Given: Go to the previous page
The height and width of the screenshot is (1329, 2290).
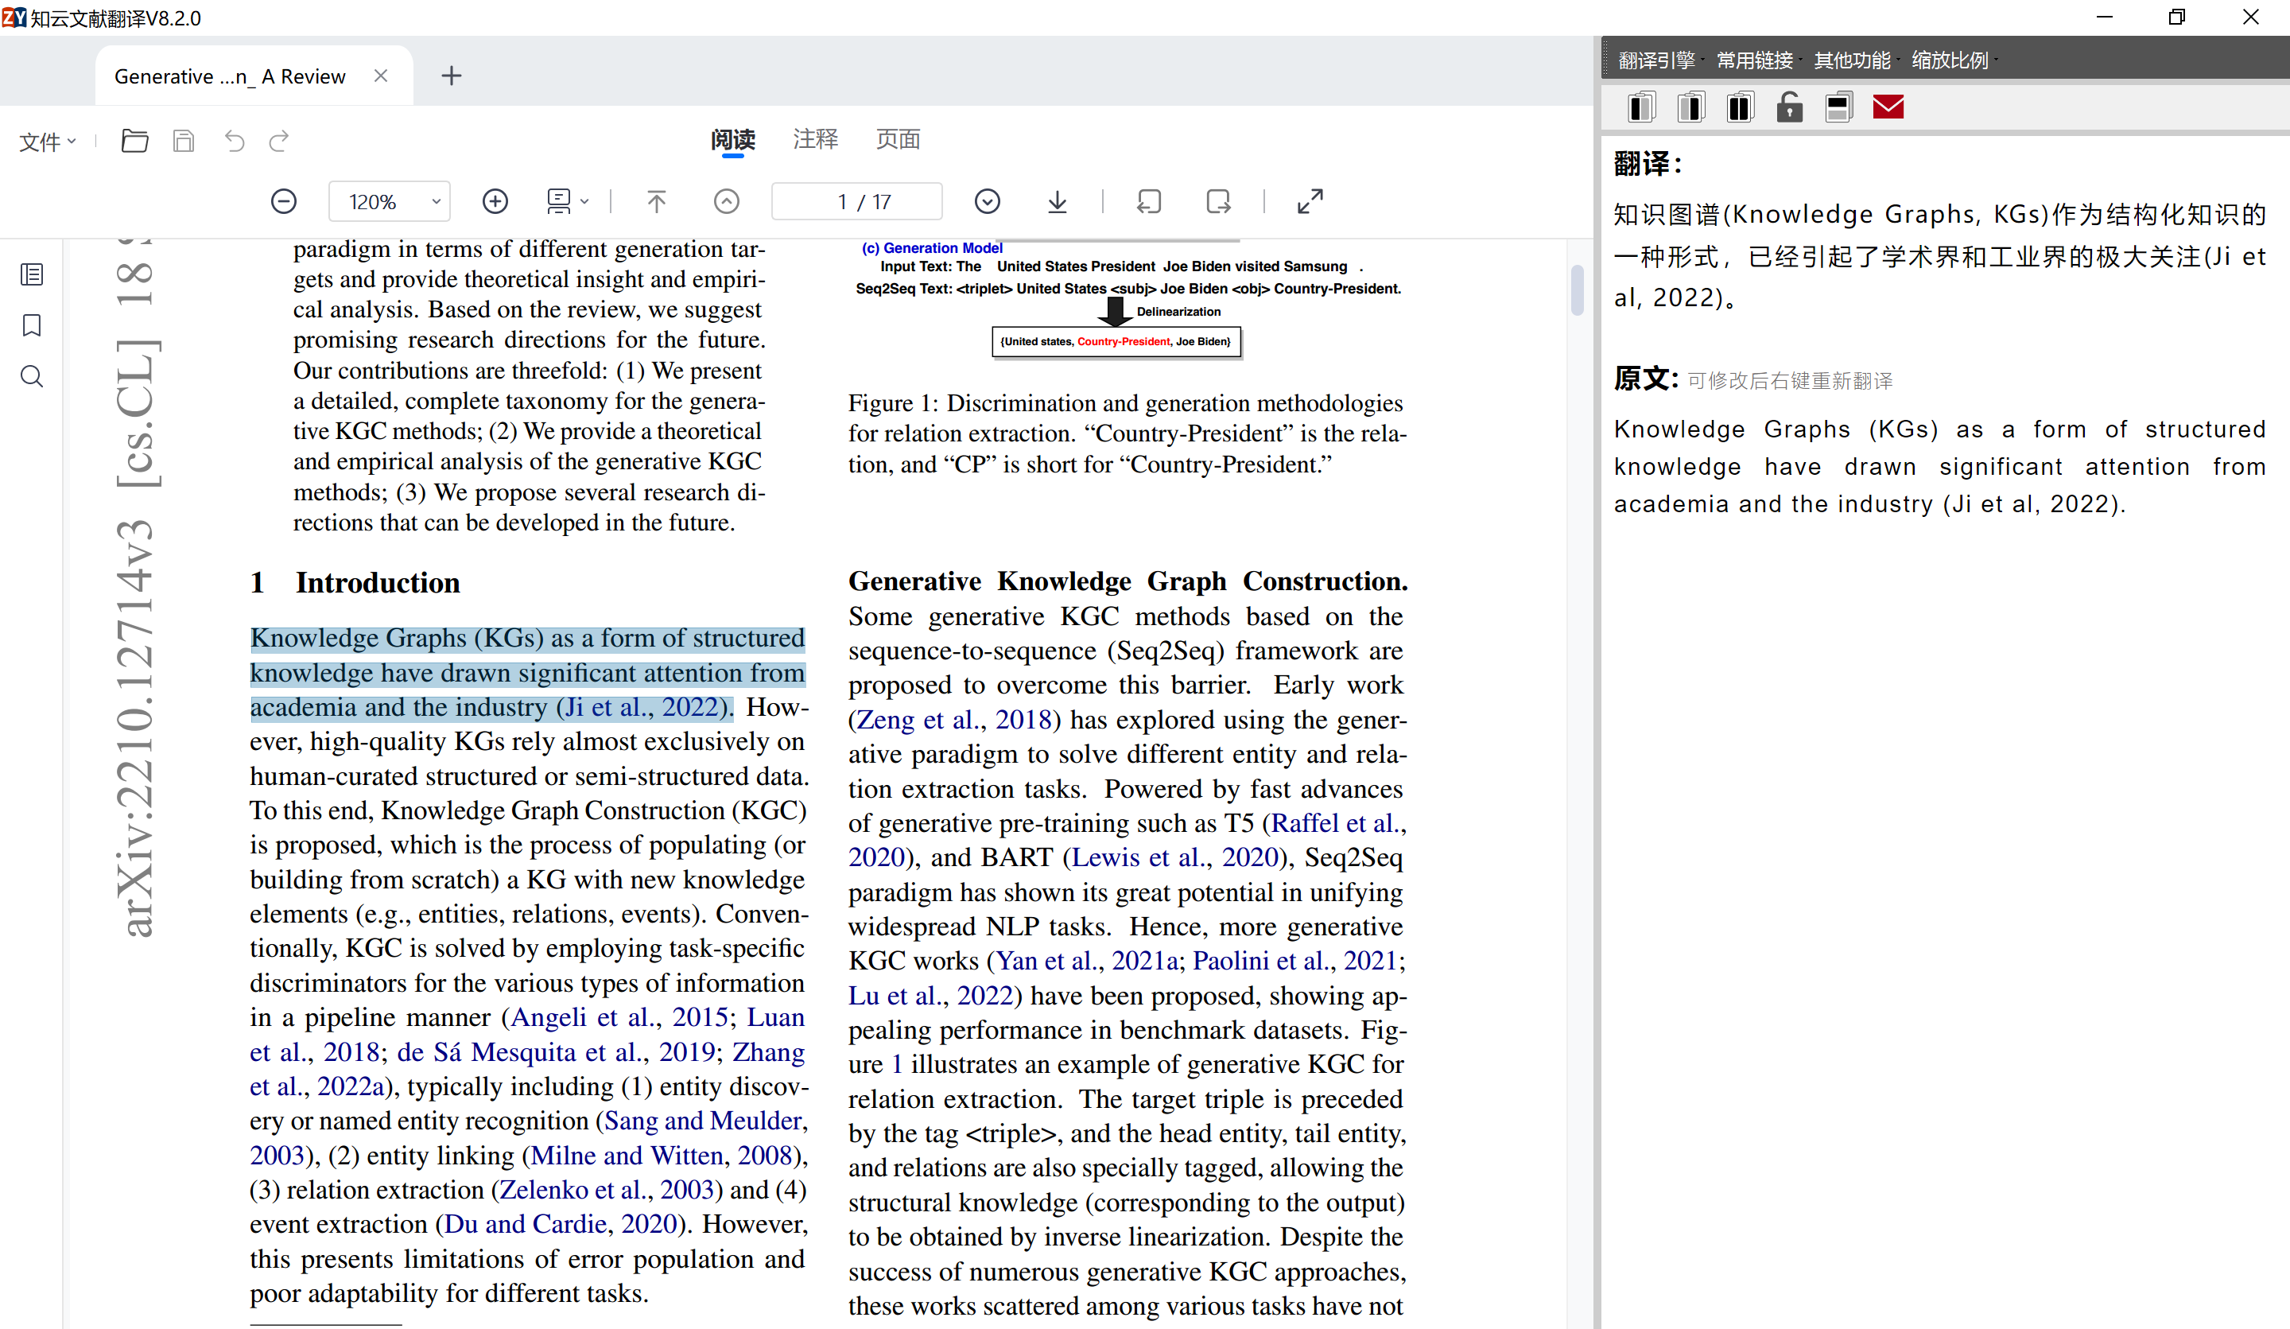Looking at the screenshot, I should [x=726, y=201].
